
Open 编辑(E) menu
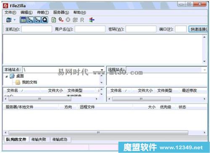[26, 13]
